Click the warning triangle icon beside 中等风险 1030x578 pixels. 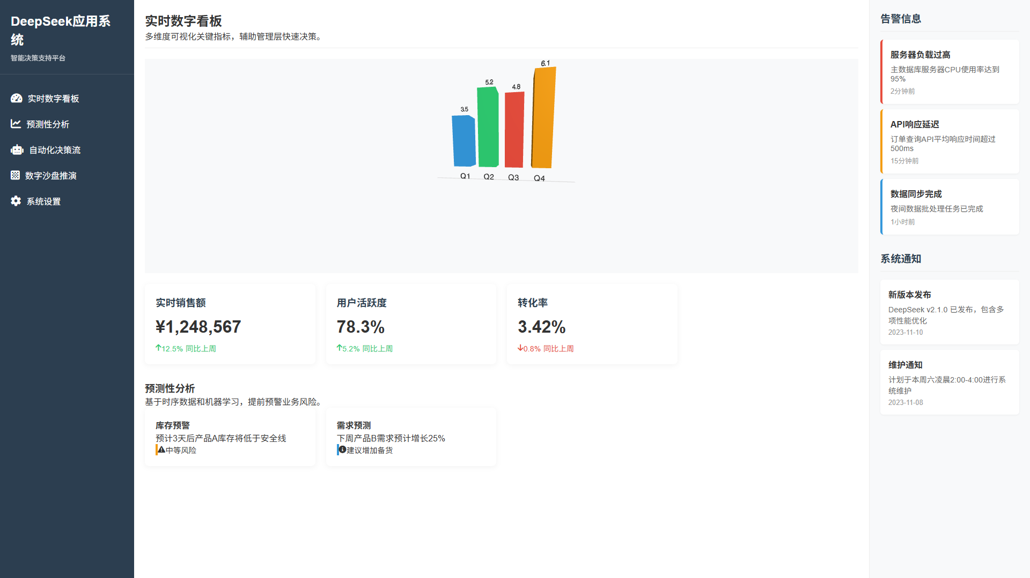point(161,450)
